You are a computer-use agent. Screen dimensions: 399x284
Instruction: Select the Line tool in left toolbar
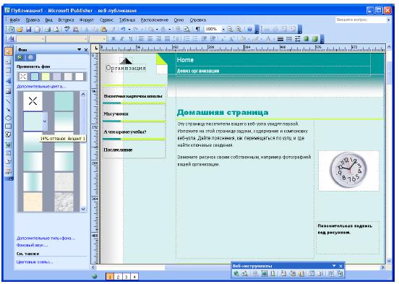coord(8,101)
